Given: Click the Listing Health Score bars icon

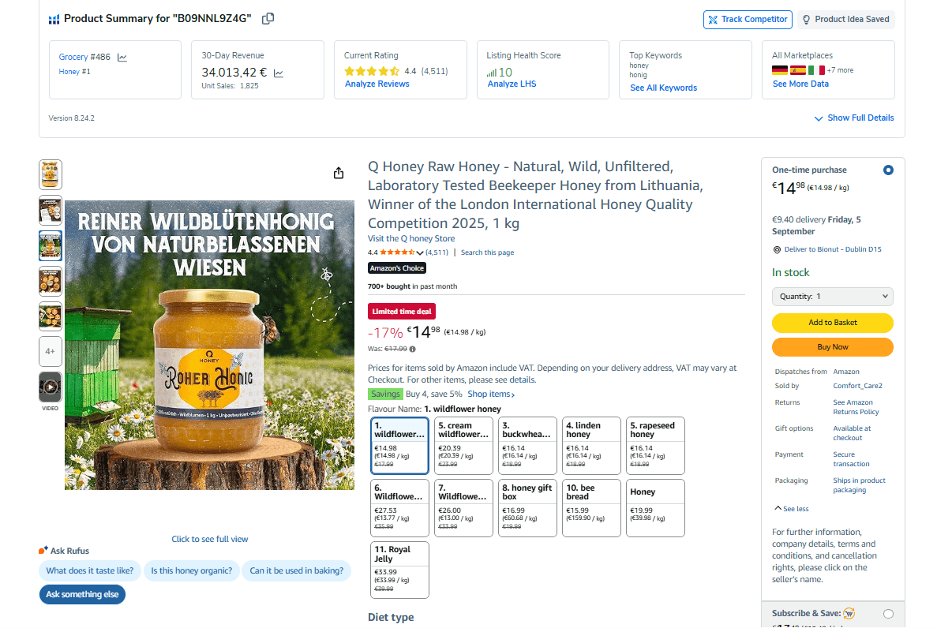Looking at the screenshot, I should tap(491, 73).
